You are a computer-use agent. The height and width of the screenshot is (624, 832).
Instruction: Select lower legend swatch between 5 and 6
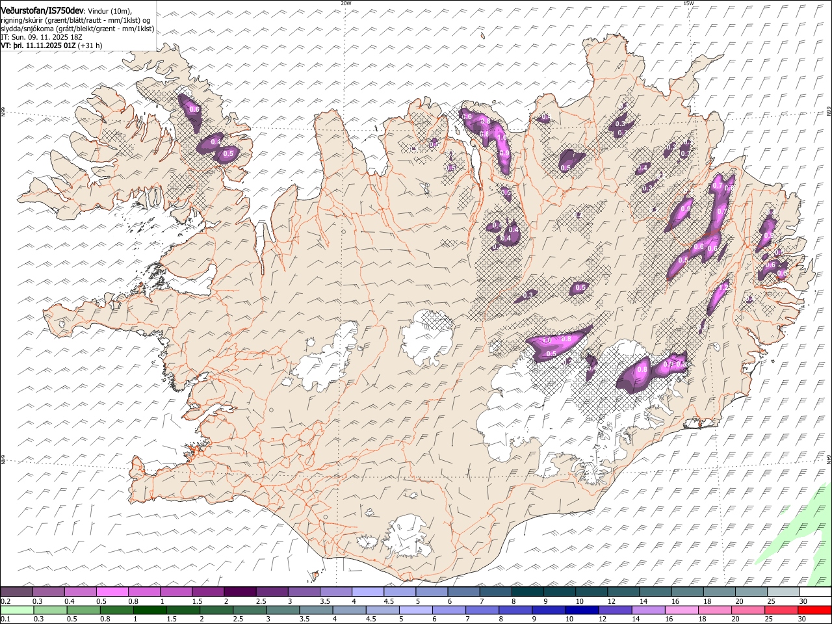click(x=416, y=610)
